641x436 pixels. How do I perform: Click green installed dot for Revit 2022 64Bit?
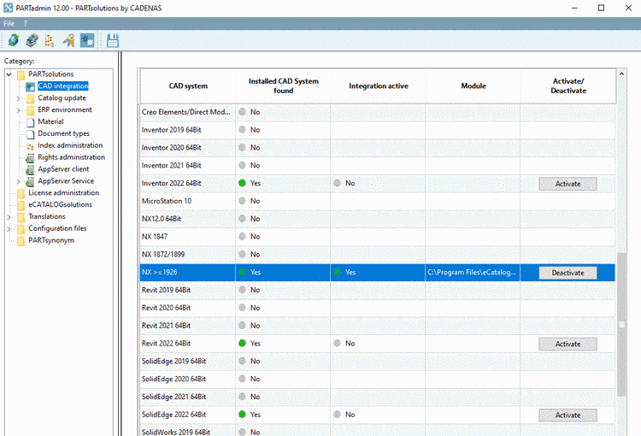[x=242, y=343]
